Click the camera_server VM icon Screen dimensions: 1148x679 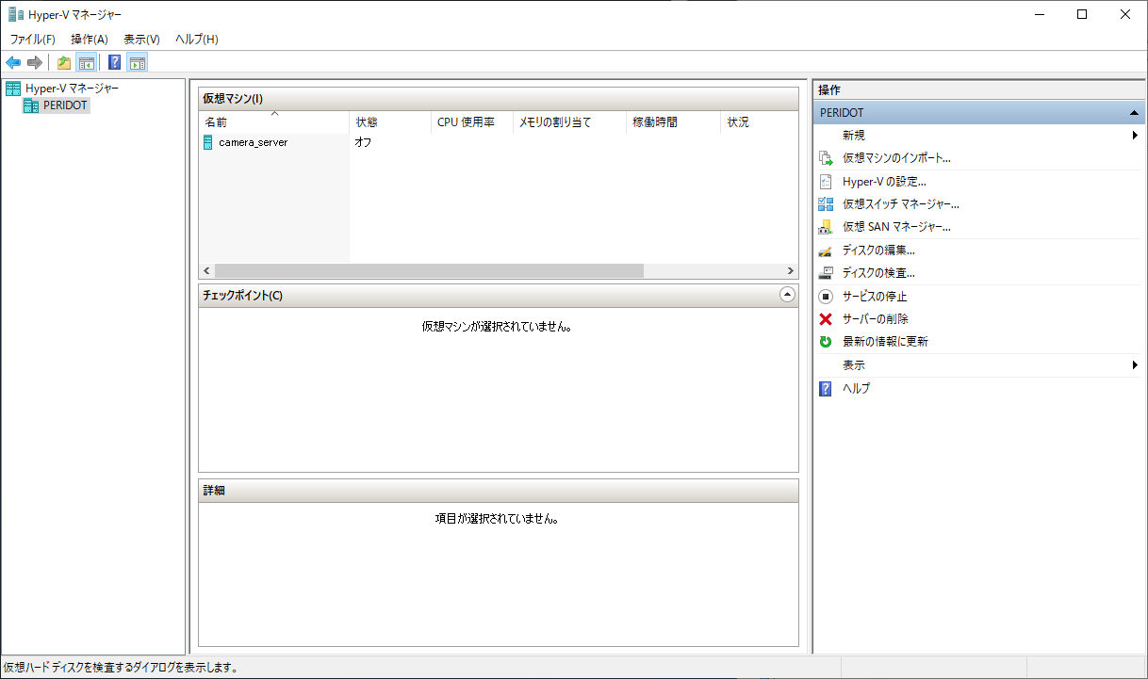click(208, 142)
